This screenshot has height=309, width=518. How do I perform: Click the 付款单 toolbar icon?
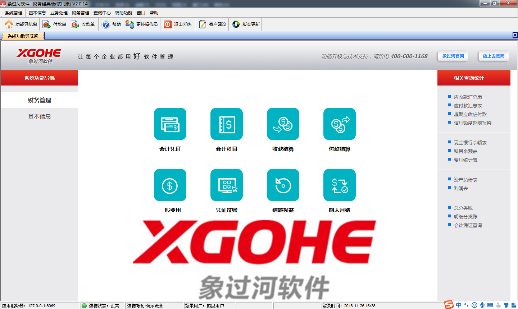coord(54,24)
